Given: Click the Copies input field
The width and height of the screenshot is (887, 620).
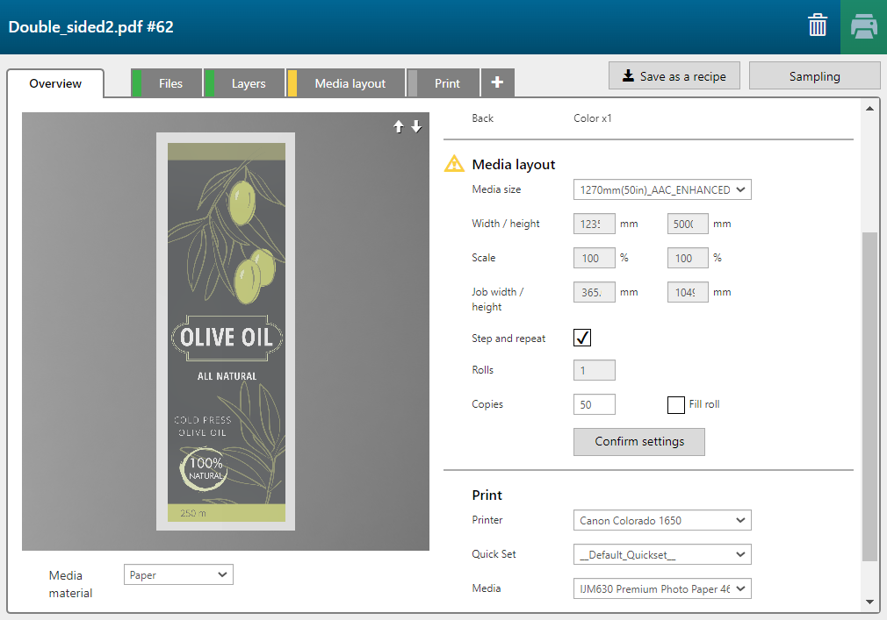Looking at the screenshot, I should point(594,404).
